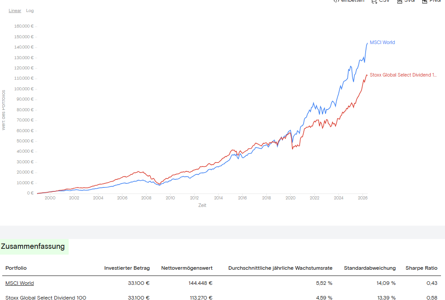
Task: Click the PNG export icon
Action: pos(424,1)
